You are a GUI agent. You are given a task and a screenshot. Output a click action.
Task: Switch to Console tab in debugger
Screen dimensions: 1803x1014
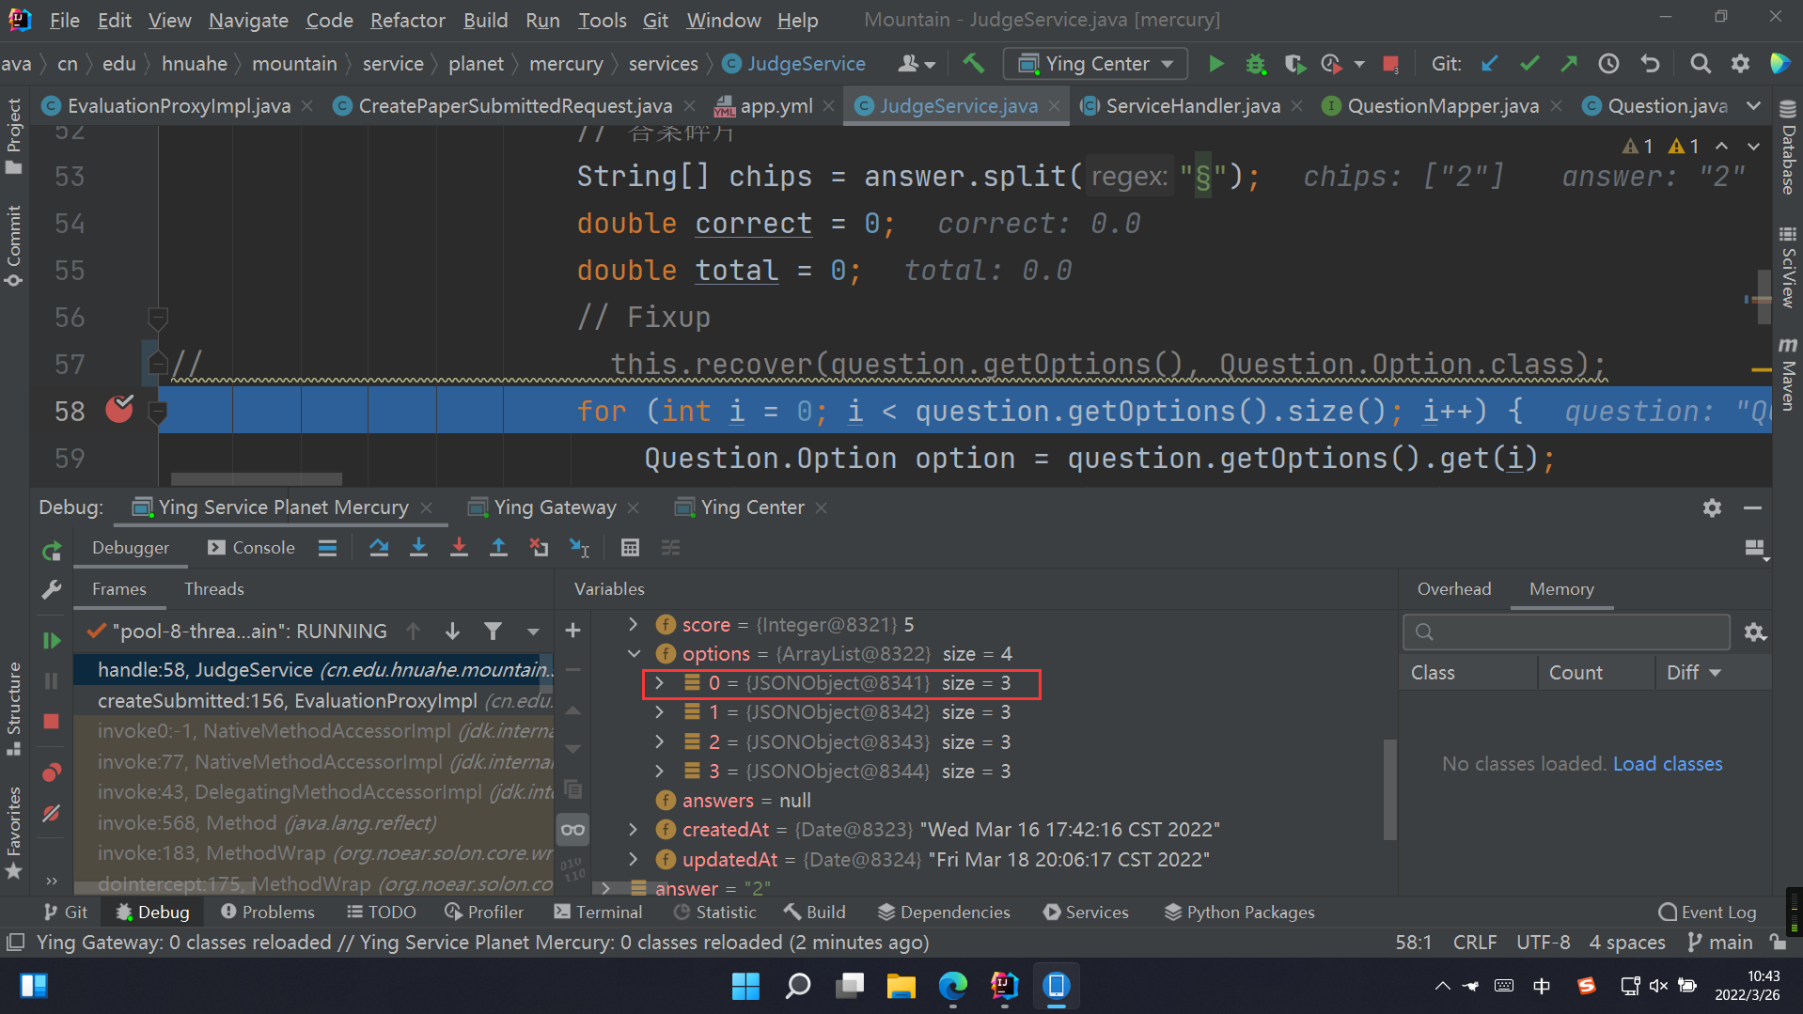pyautogui.click(x=252, y=548)
